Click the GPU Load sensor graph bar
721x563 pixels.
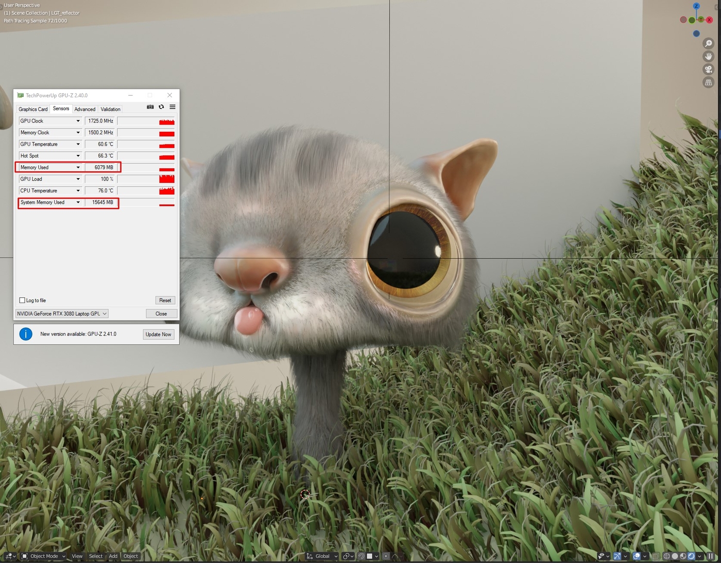(146, 179)
